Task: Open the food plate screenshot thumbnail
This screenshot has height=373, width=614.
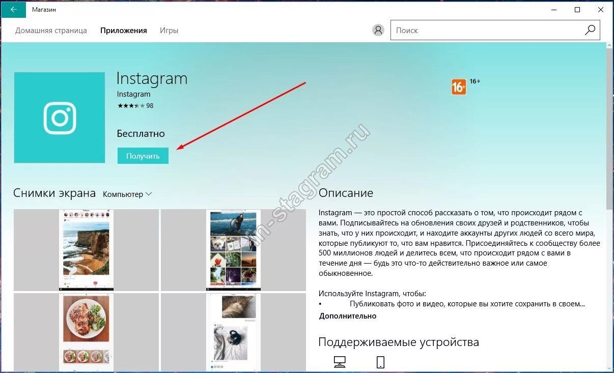Action: pos(86,332)
